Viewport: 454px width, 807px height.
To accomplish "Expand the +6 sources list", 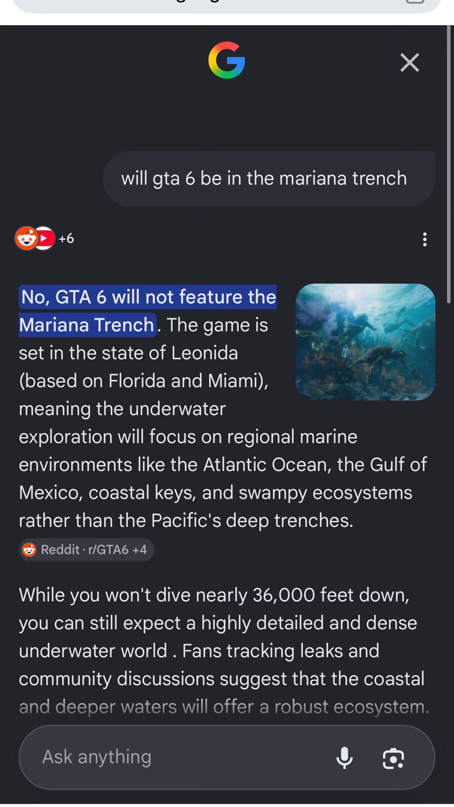I will coord(66,238).
